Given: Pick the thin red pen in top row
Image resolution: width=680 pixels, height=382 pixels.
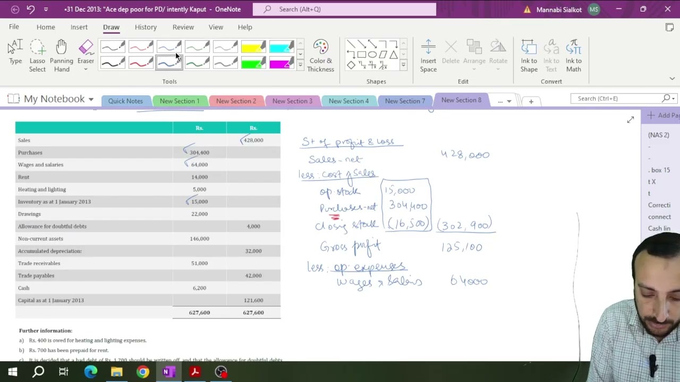Looking at the screenshot, I should [141, 47].
